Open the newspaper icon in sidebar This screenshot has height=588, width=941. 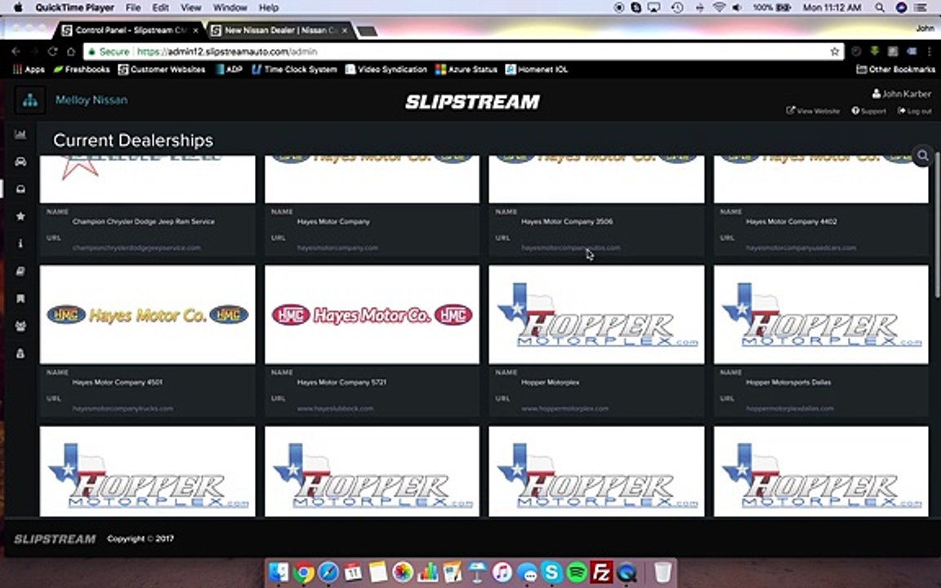tap(20, 271)
